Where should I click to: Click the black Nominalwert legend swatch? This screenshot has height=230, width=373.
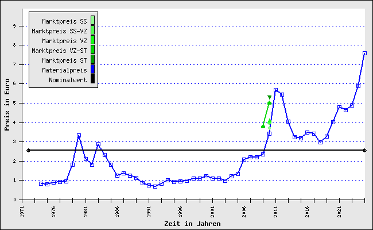point(93,79)
